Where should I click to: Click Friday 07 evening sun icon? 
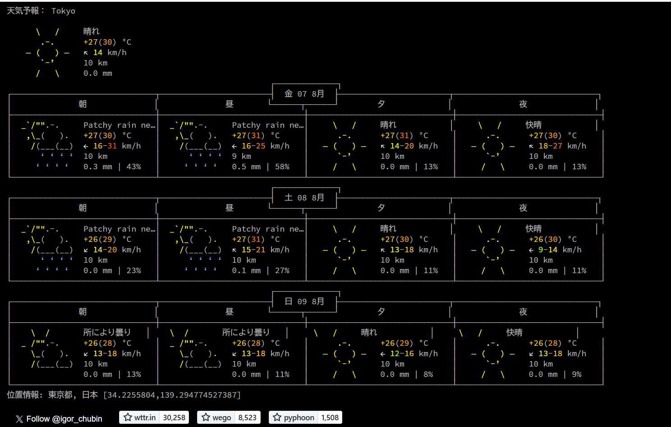coord(345,146)
